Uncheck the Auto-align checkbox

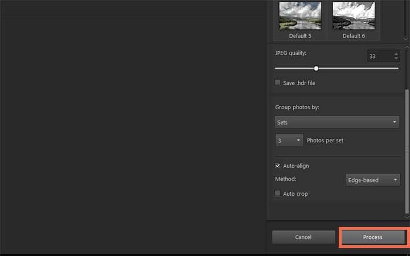[277, 166]
